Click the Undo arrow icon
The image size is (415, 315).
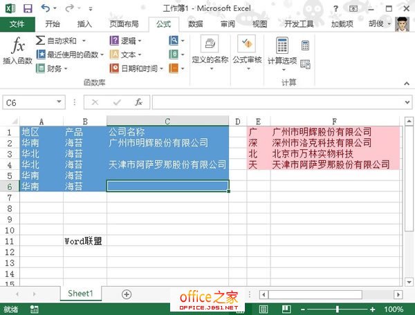[x=45, y=8]
